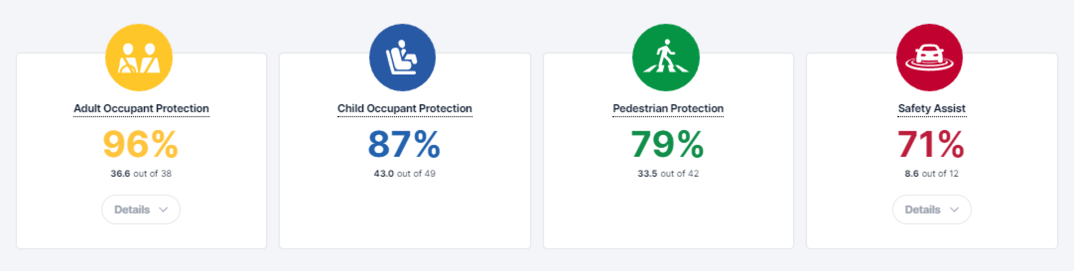Click the 96% adult score
This screenshot has width=1074, height=271.
[140, 144]
